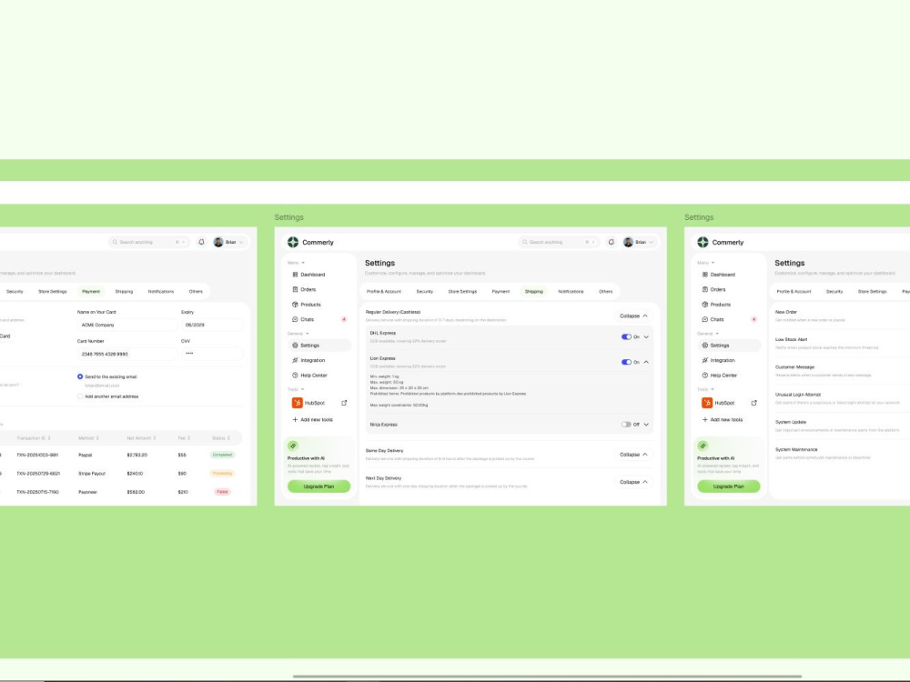Click Commerly logo in the middle Settings frame
This screenshot has height=682, width=910.
[293, 242]
